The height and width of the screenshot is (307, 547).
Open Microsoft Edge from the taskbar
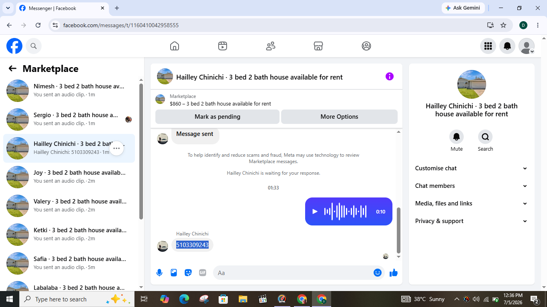click(x=184, y=299)
